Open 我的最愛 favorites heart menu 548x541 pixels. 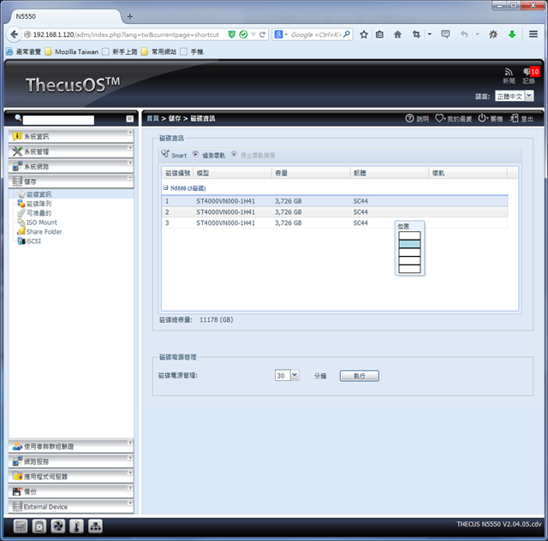click(x=453, y=118)
